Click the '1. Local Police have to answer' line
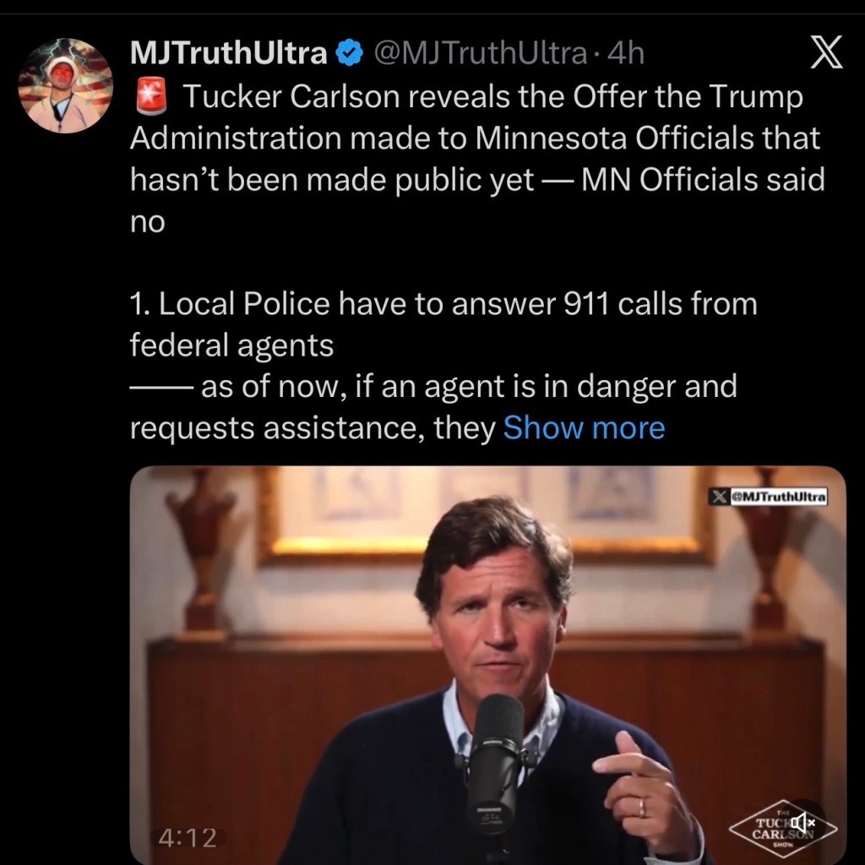Viewport: 865px width, 865px height. (443, 304)
